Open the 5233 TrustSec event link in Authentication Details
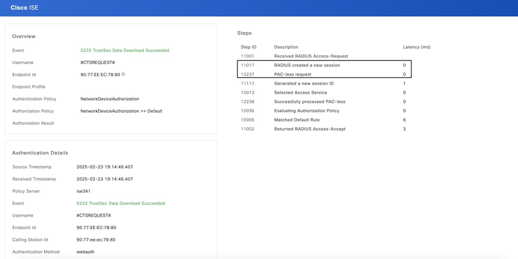Viewport: 518px width, 259px height. 121,203
